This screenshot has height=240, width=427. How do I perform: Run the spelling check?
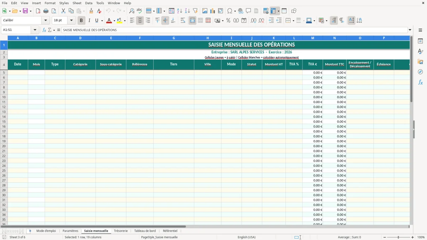click(139, 11)
